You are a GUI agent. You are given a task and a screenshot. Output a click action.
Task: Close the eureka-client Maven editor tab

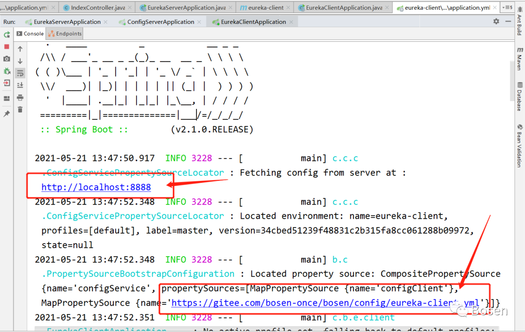pos(288,7)
